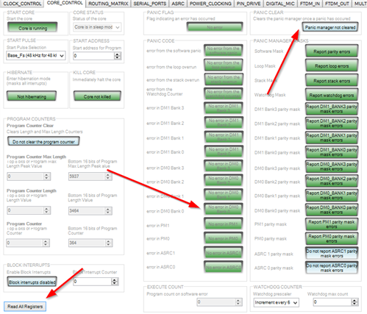Toggle 'Report DM1_BANK0 parity mask errors'
Screen dimensions: 367x314
(332, 152)
